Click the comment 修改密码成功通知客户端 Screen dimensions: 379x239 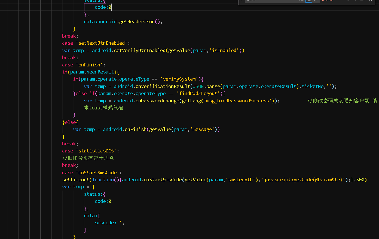click(338, 101)
